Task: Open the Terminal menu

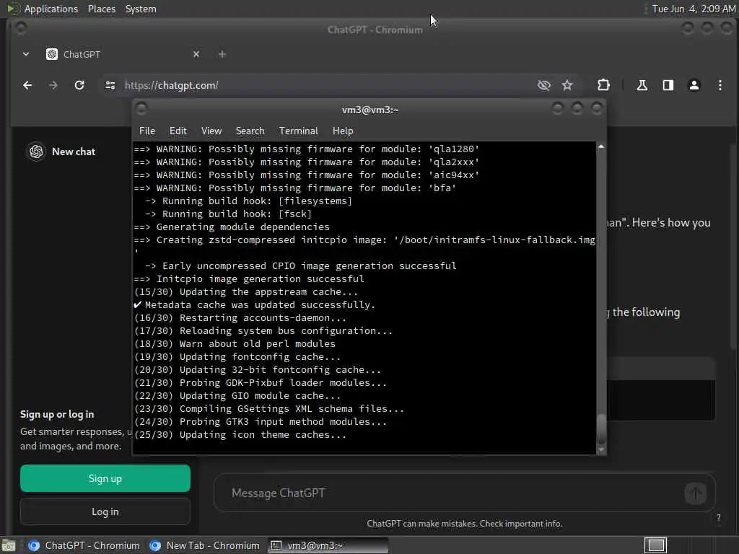Action: tap(298, 131)
